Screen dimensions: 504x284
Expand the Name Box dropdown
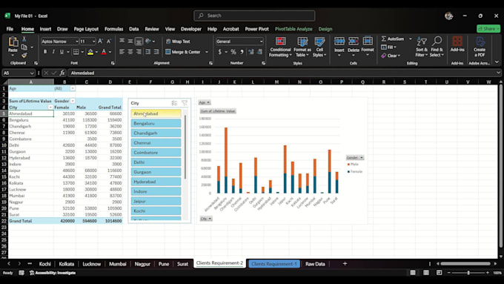click(32, 73)
